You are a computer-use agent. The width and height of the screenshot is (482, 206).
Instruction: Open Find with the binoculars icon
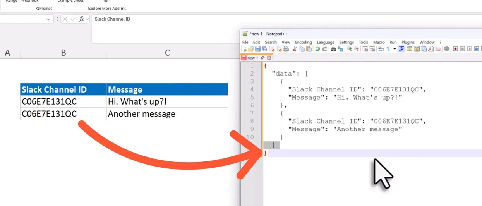pyautogui.click(x=333, y=49)
